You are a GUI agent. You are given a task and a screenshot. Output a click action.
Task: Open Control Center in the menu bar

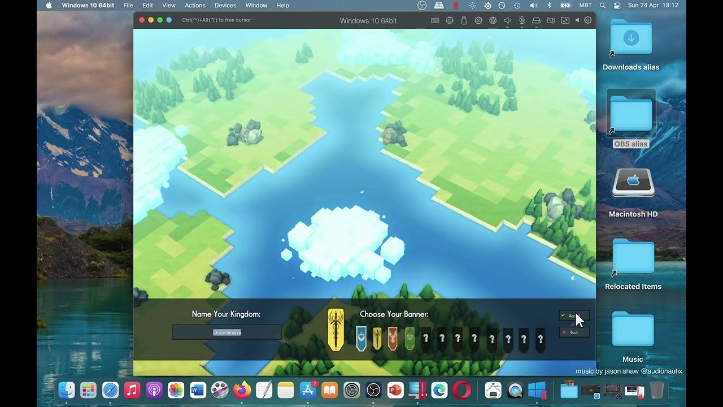point(617,5)
